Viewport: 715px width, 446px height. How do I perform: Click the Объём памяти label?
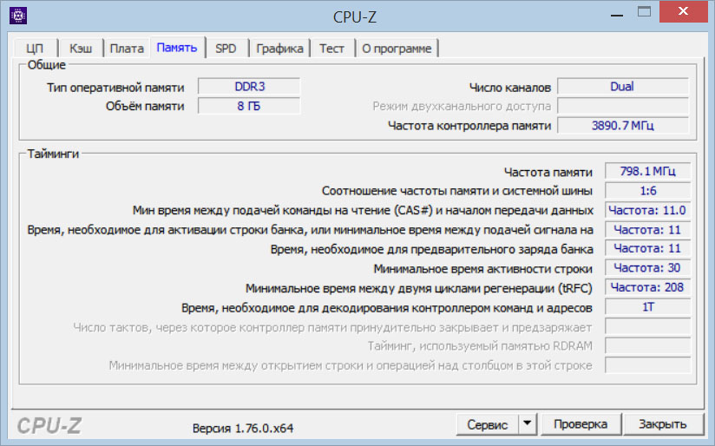(145, 106)
